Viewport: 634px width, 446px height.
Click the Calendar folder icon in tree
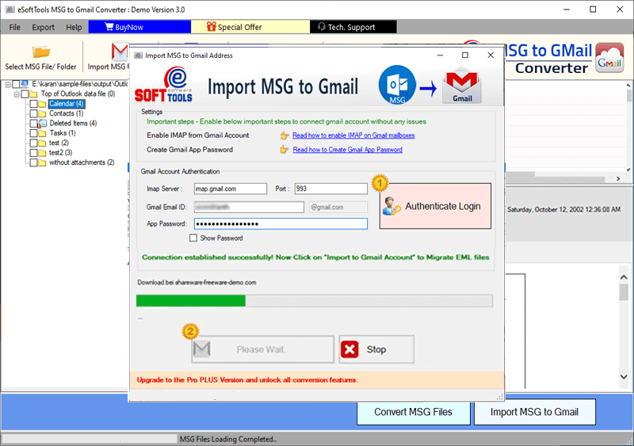coord(42,104)
